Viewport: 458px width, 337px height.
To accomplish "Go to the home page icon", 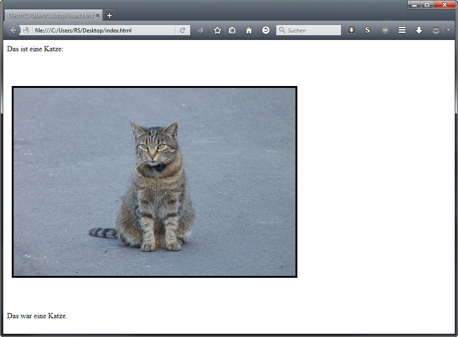I will tap(249, 30).
